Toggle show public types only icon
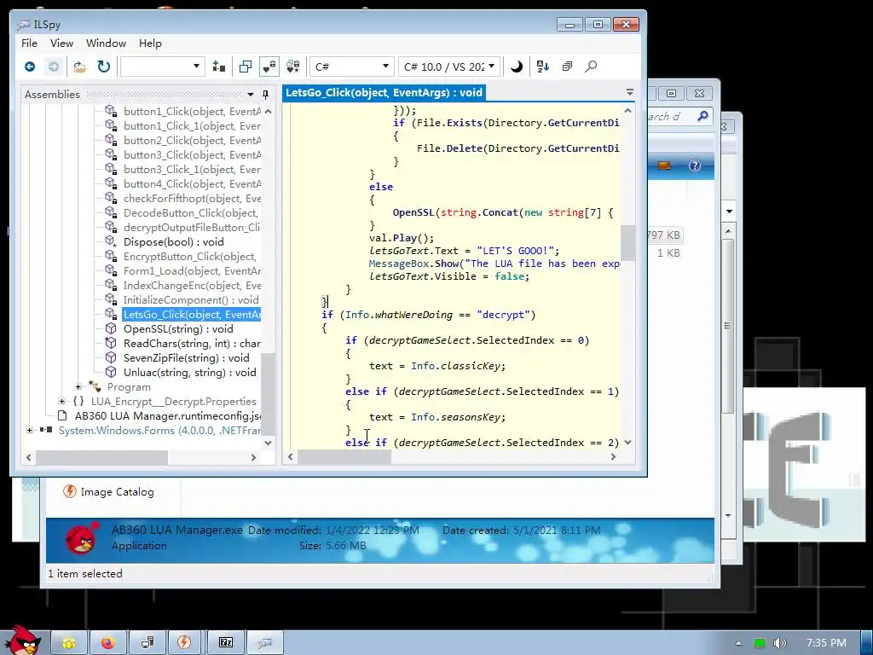Viewport: 873px width, 655px height. (246, 67)
